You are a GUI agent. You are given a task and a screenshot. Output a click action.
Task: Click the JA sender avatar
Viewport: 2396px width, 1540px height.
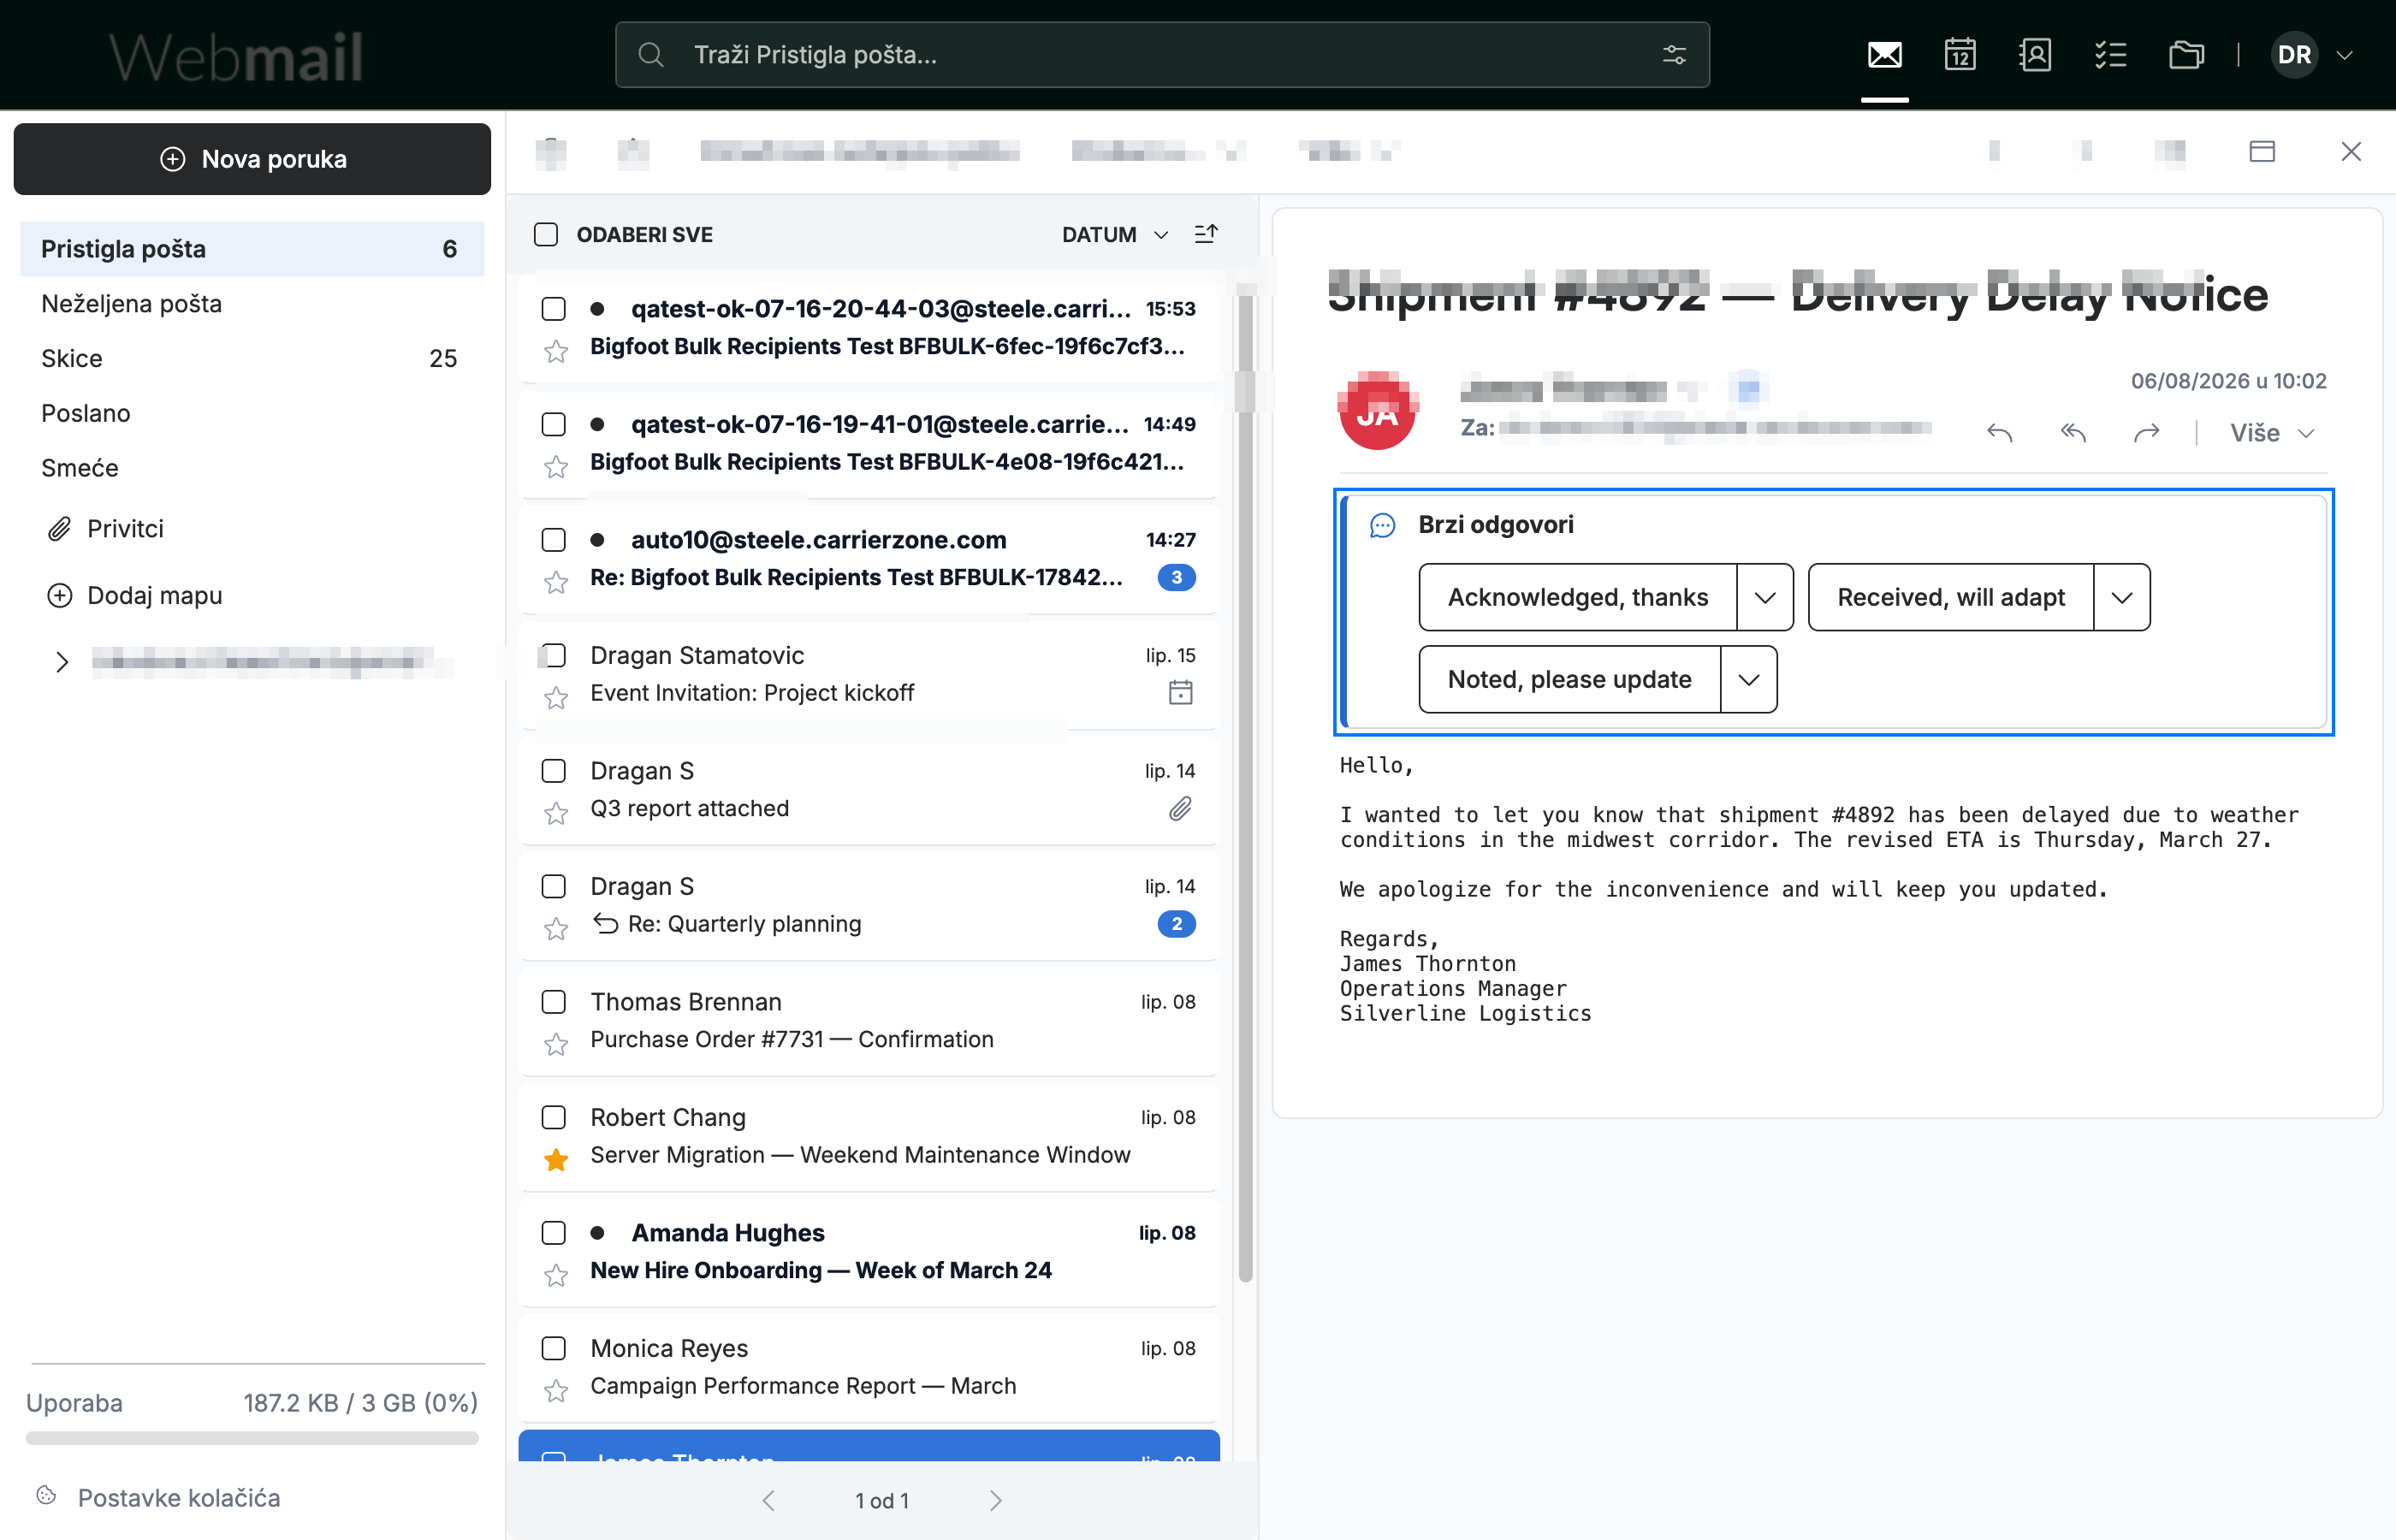tap(1377, 410)
